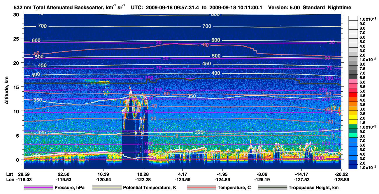Click the 'Temperature, C' legend label
The height and width of the screenshot is (194, 379).
(x=234, y=188)
